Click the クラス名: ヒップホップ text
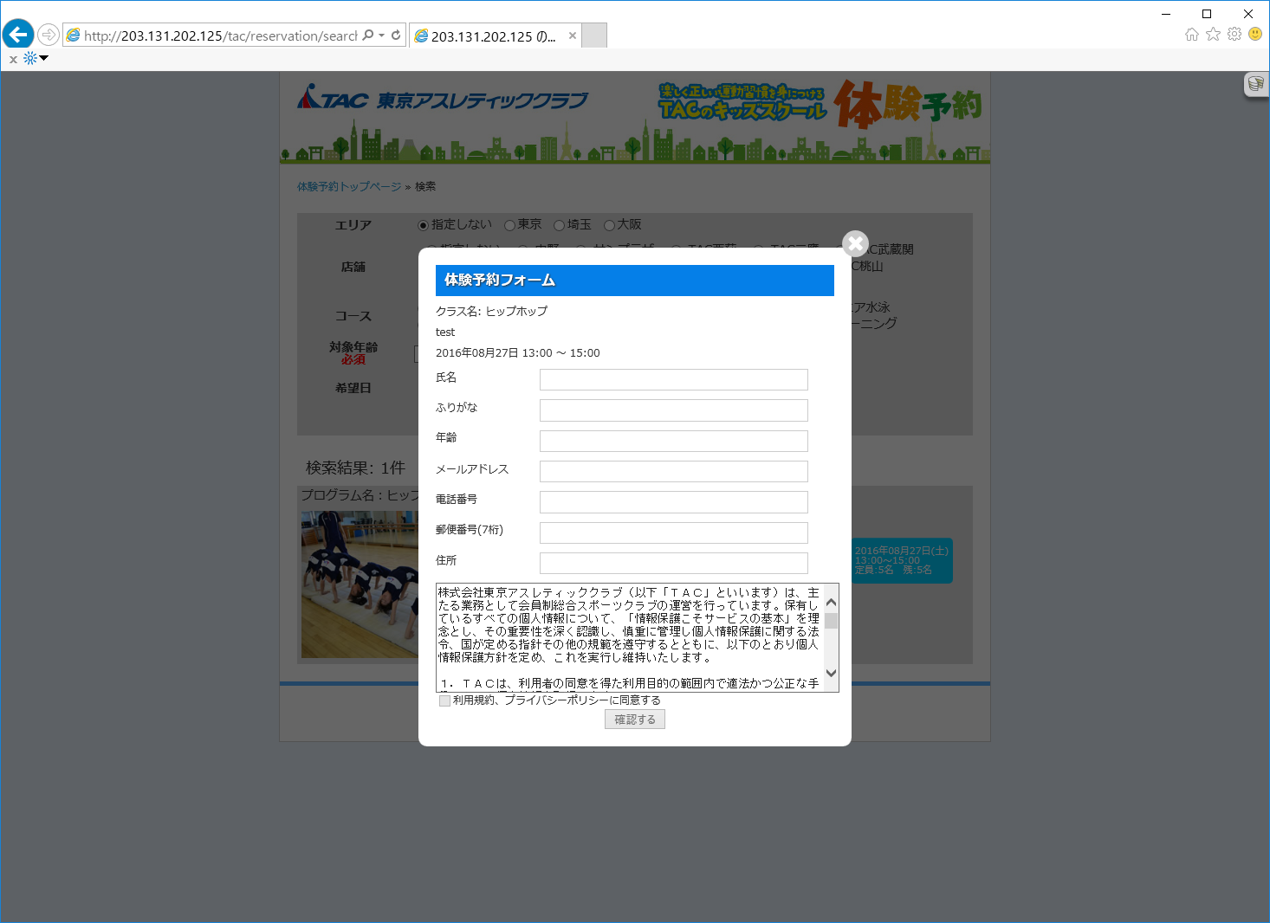 click(491, 312)
